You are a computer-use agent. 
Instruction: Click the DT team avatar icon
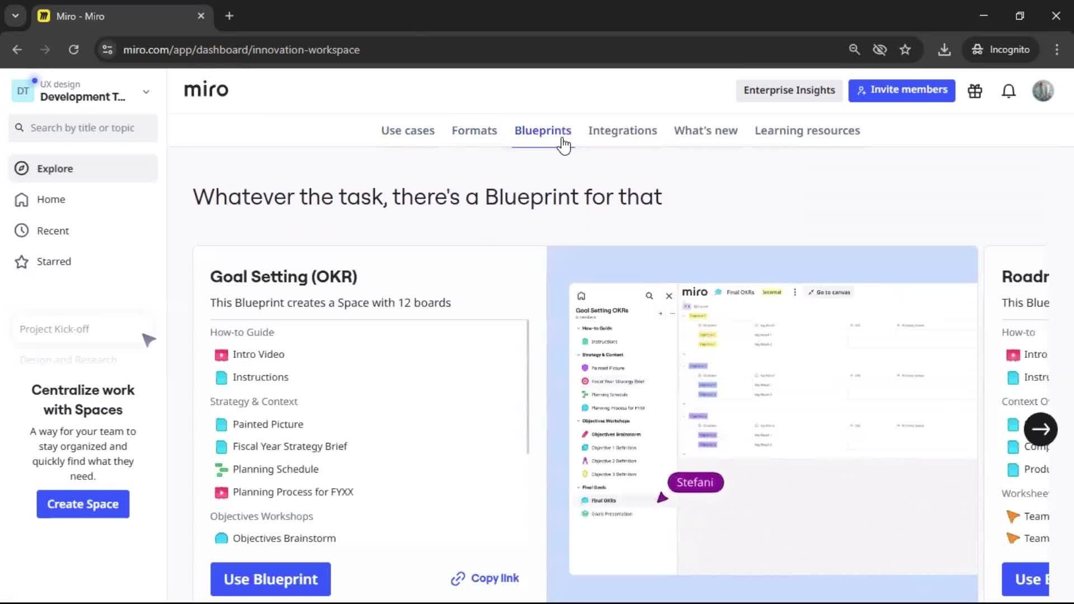[23, 91]
